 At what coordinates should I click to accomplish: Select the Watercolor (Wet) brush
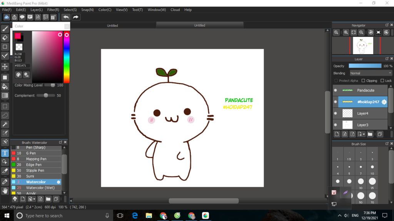click(x=36, y=188)
